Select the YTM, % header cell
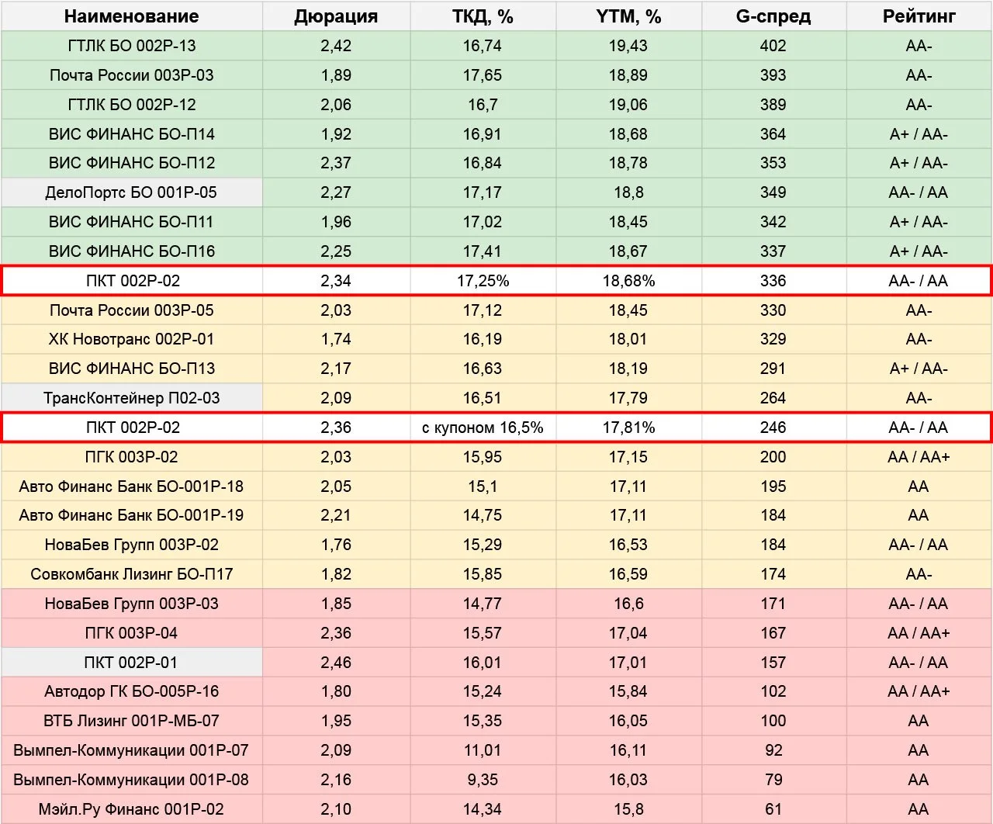 click(x=628, y=16)
